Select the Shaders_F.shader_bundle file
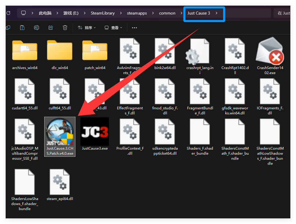 [200, 137]
